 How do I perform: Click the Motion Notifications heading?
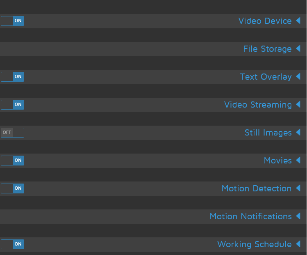pos(250,216)
